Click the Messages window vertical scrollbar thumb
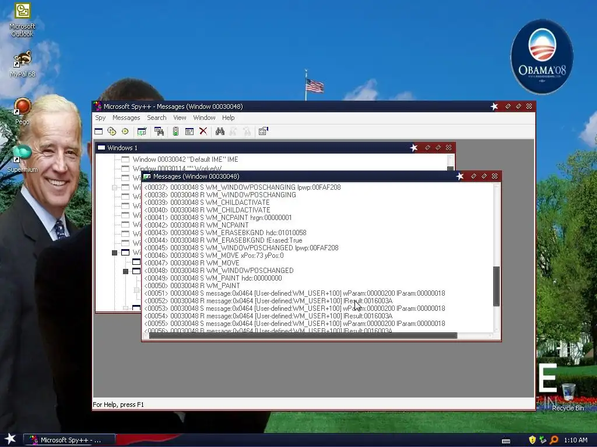 [x=496, y=286]
